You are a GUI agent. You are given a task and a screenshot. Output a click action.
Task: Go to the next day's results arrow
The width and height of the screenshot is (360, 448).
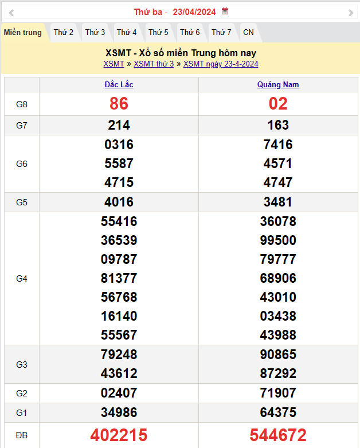pyautogui.click(x=351, y=12)
